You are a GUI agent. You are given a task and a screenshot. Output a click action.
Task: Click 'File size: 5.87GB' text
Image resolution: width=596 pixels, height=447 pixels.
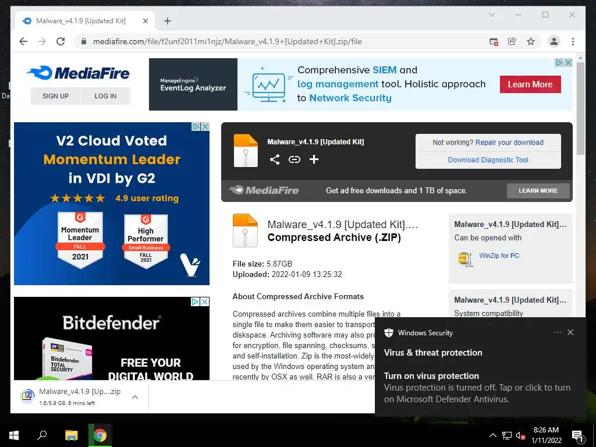coord(262,264)
